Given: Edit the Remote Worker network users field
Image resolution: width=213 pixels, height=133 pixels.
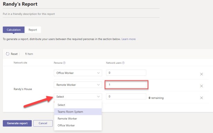Looking at the screenshot, I should (126, 85).
